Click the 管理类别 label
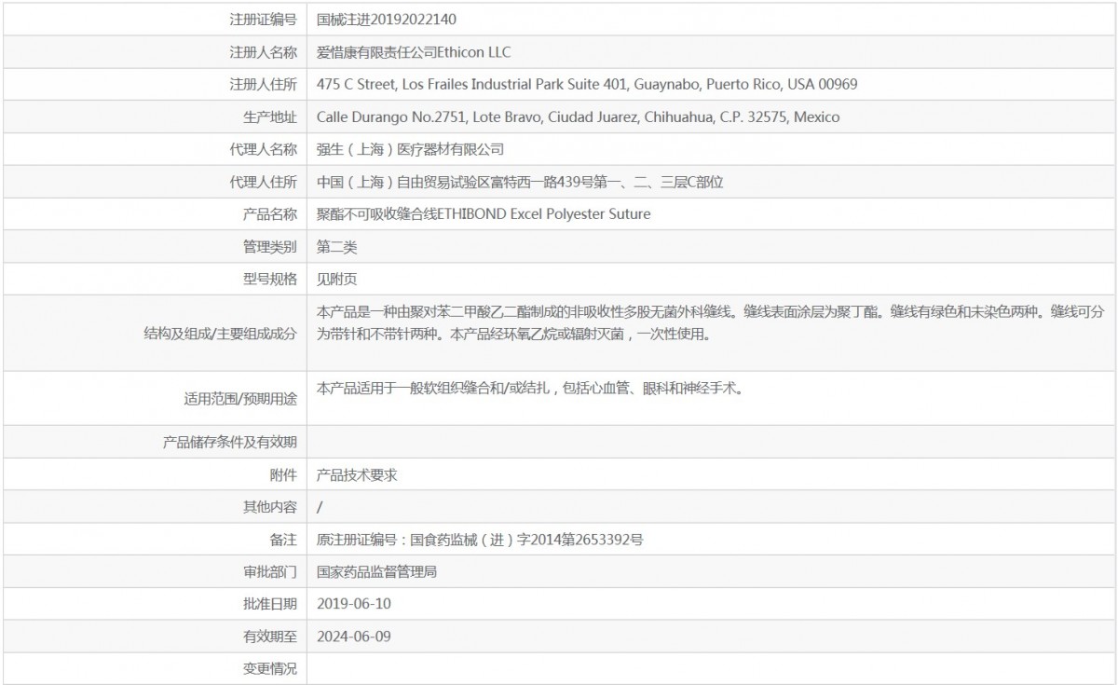 pyautogui.click(x=270, y=247)
